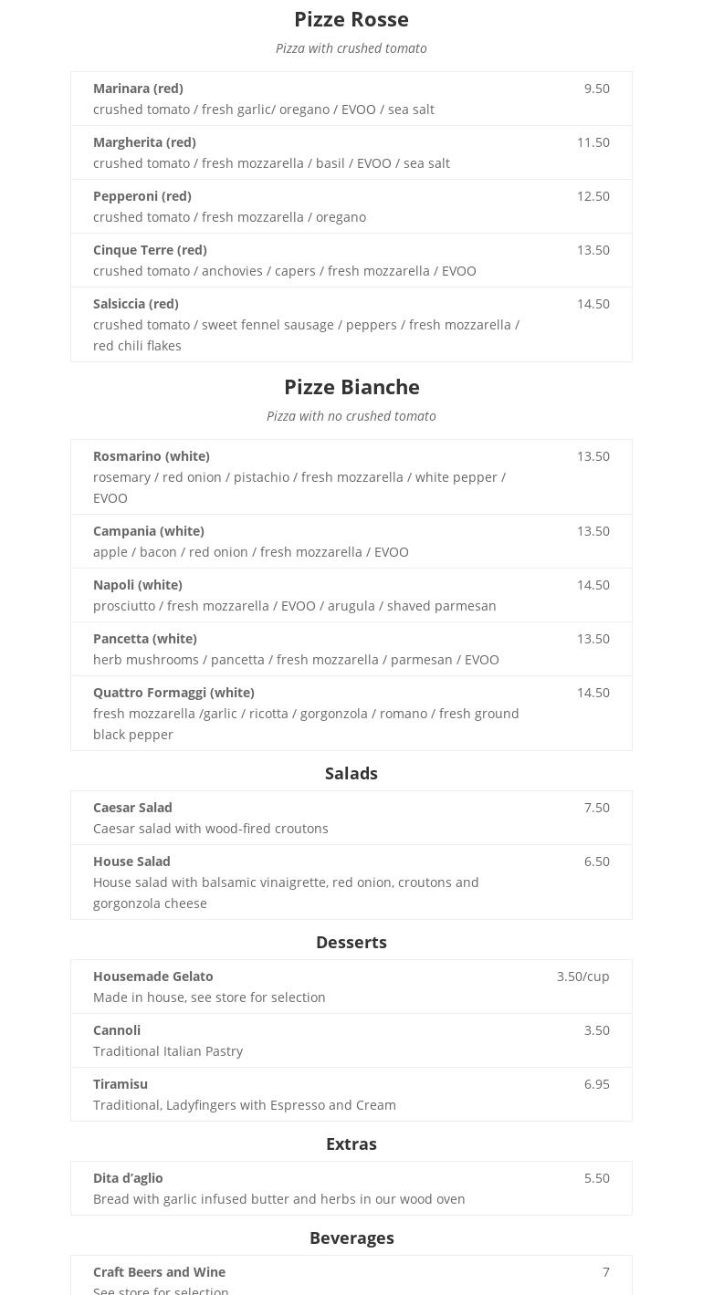Click Campania (white) menu item
Viewport: 703px width, 1295px height.
pyautogui.click(x=148, y=531)
